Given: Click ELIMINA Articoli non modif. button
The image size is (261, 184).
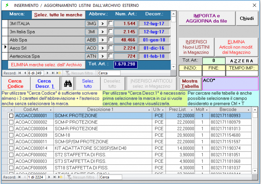Looking at the screenshot, I should click(236, 47).
